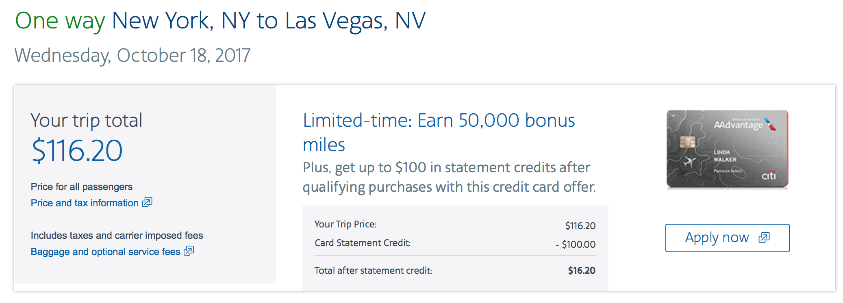Click the AAdvantage eagle logo on card

coord(770,124)
